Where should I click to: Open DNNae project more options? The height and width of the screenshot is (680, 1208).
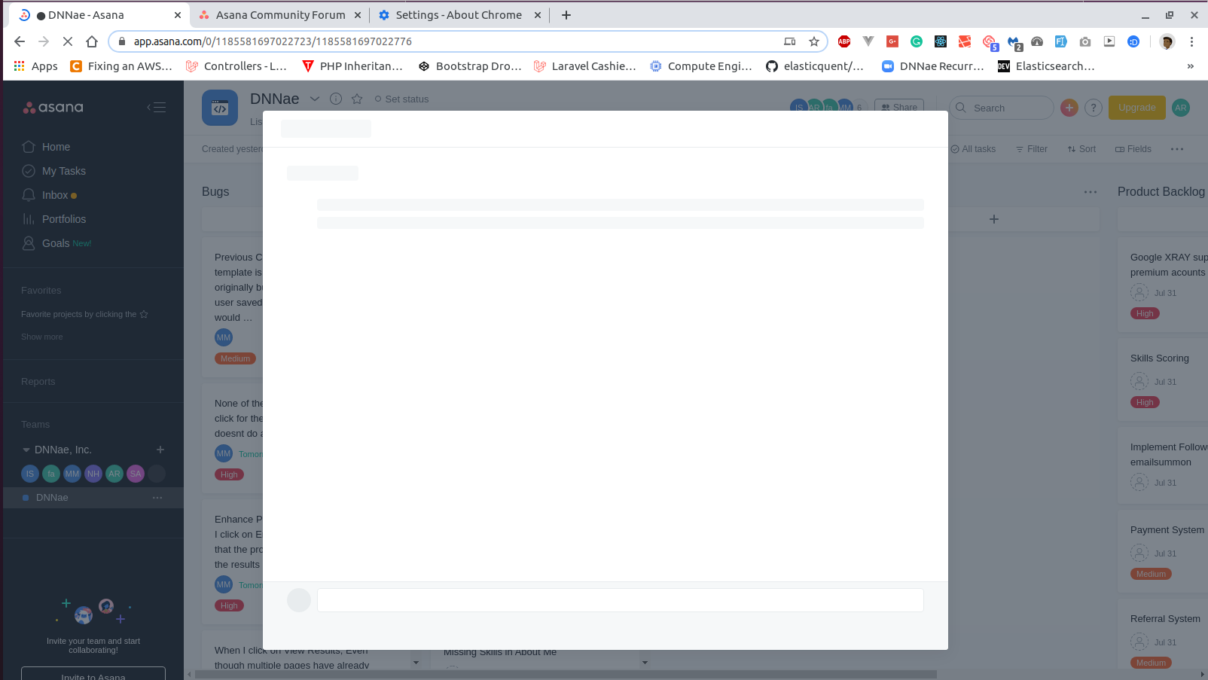click(157, 498)
